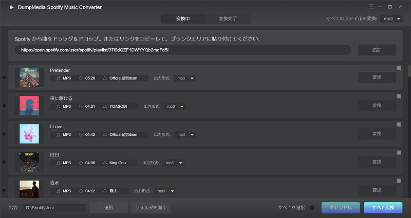Image resolution: width=411 pixels, height=218 pixels.
Task: Click the Spotify playlist URL input field
Action: coord(183,50)
